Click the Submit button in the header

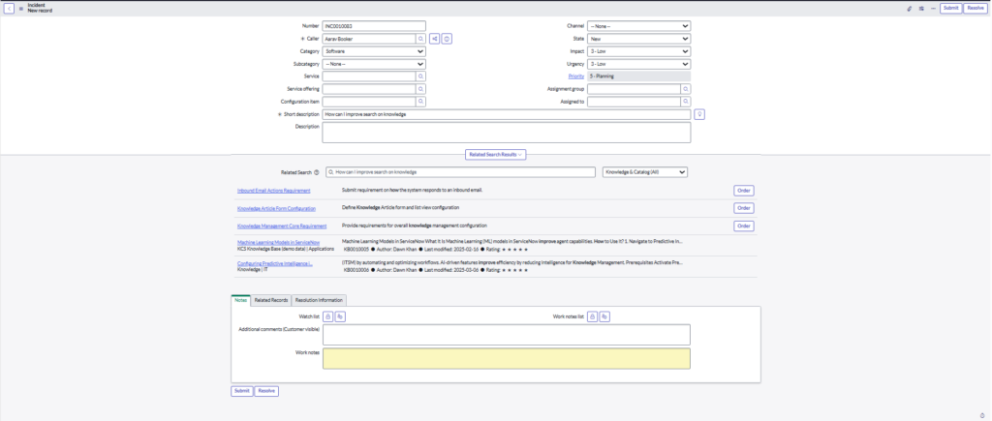click(950, 8)
